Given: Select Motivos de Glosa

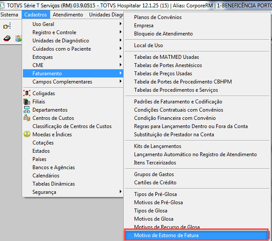Looking at the screenshot, I should click(197, 219).
